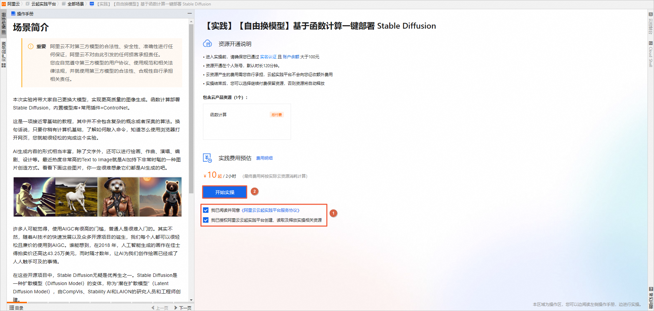Click the code icon before the lab title
The width and height of the screenshot is (654, 311).
point(92,4)
